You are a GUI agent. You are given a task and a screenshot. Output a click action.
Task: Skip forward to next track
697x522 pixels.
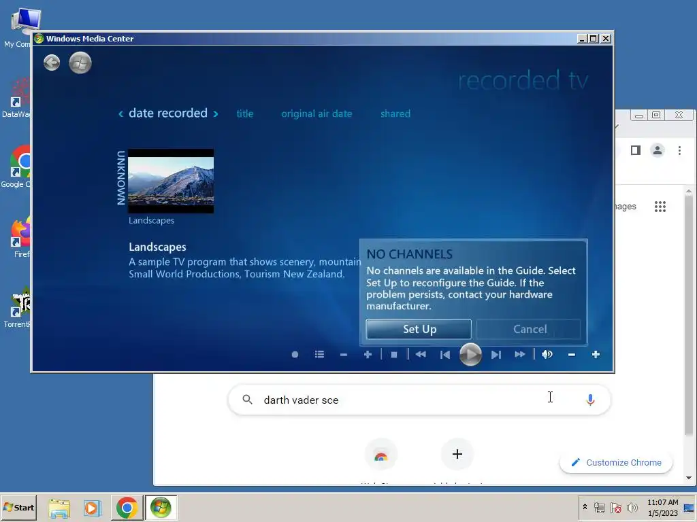click(496, 354)
